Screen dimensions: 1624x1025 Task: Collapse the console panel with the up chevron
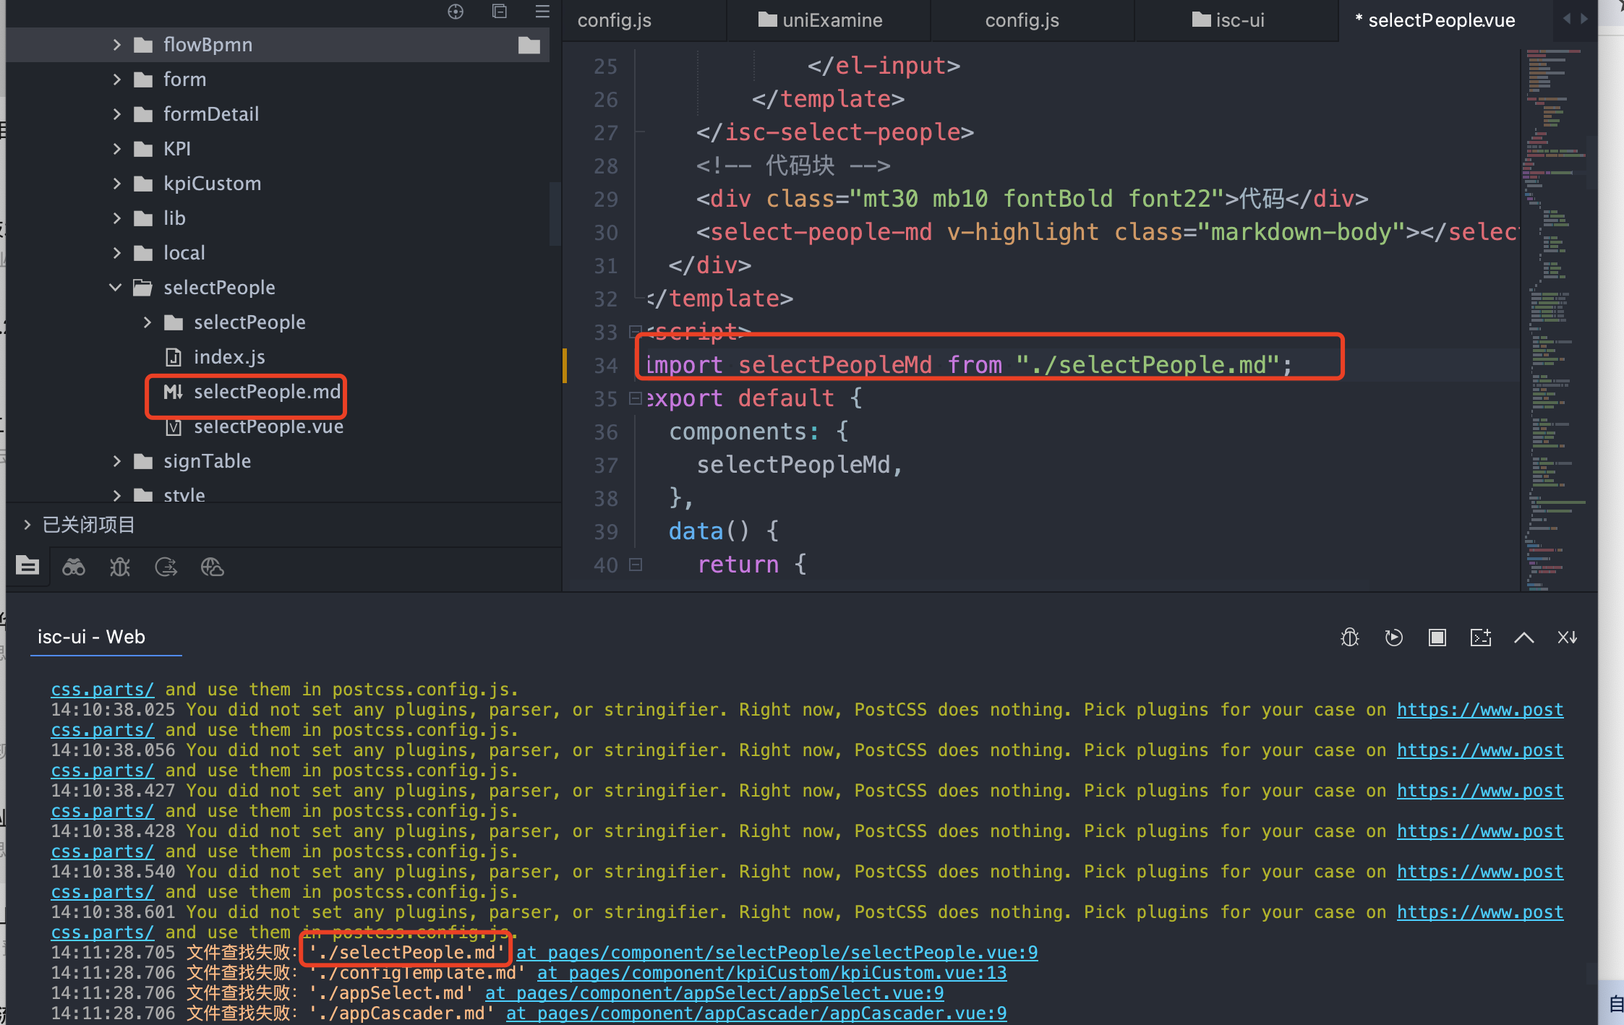pos(1523,638)
